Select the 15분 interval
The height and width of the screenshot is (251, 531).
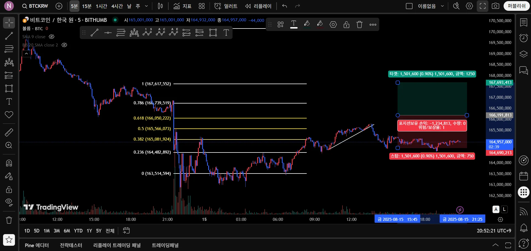(x=87, y=6)
